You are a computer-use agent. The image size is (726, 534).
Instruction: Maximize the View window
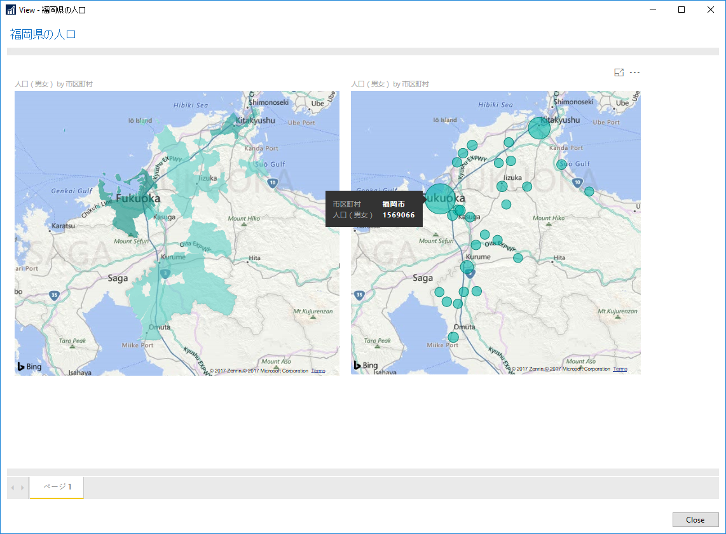pyautogui.click(x=681, y=10)
